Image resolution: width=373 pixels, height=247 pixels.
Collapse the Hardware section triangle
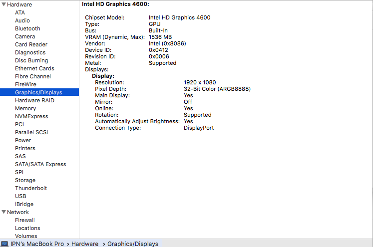pos(3,4)
